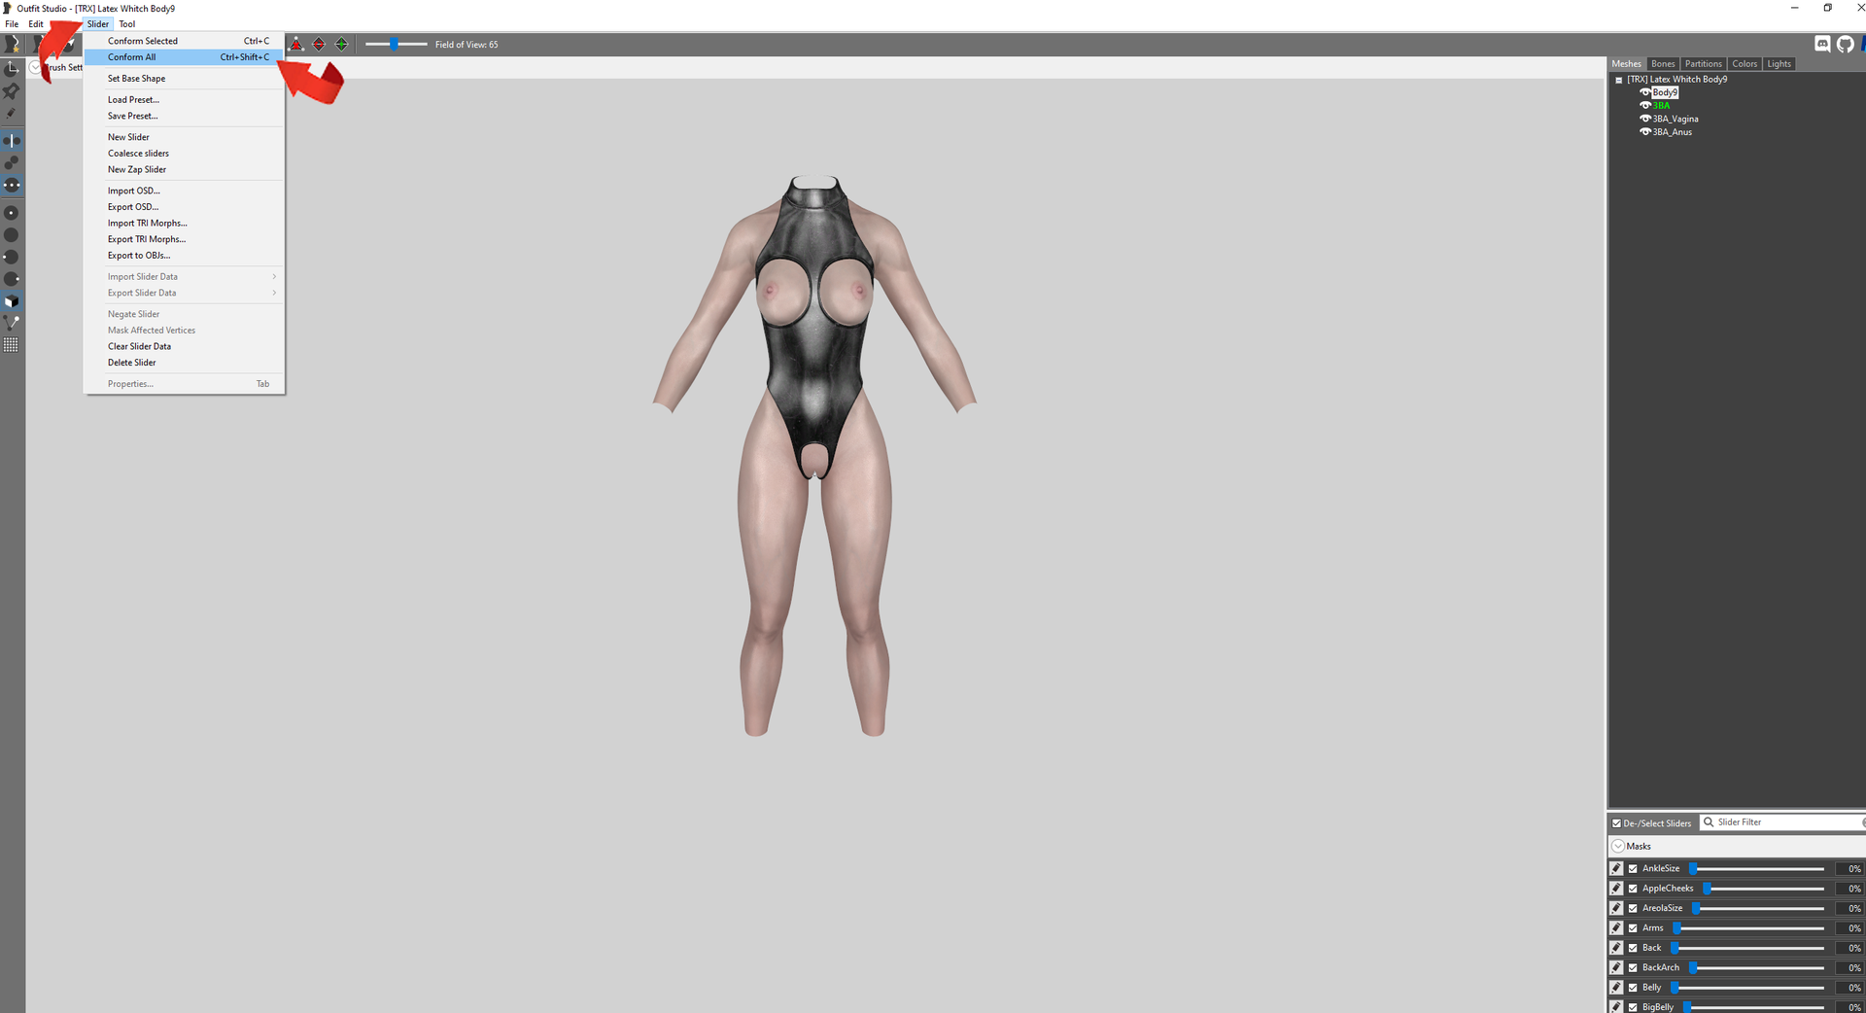This screenshot has height=1013, width=1866.
Task: Choose Conform All from Slider menu
Action: pyautogui.click(x=184, y=57)
